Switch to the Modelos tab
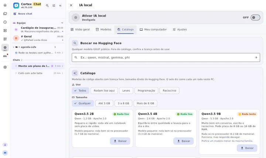This screenshot has width=266, height=158. pyautogui.click(x=103, y=29)
